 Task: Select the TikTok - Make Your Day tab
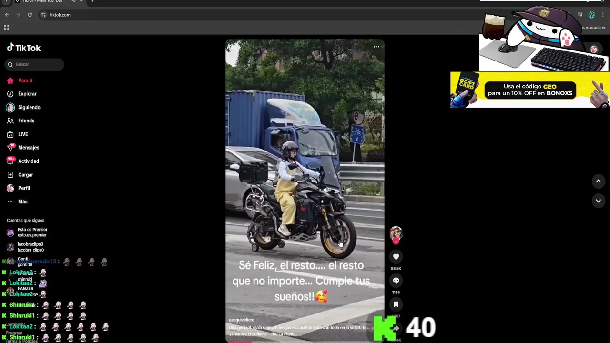(43, 1)
